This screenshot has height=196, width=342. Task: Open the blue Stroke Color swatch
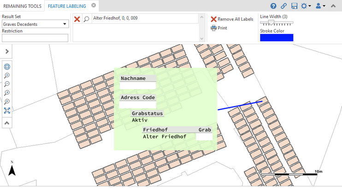(x=277, y=38)
